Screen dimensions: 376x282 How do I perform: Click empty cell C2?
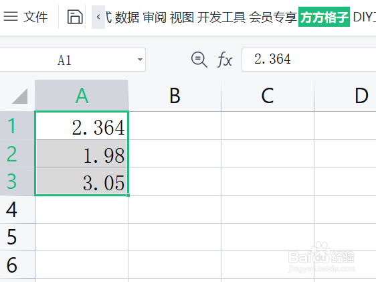coord(268,153)
